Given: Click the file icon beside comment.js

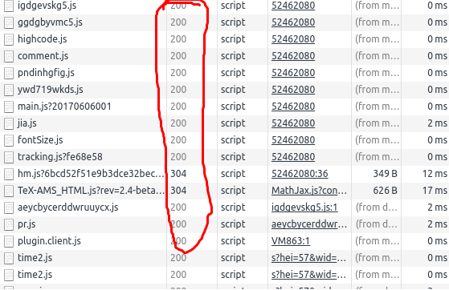Looking at the screenshot, I should click(9, 56).
